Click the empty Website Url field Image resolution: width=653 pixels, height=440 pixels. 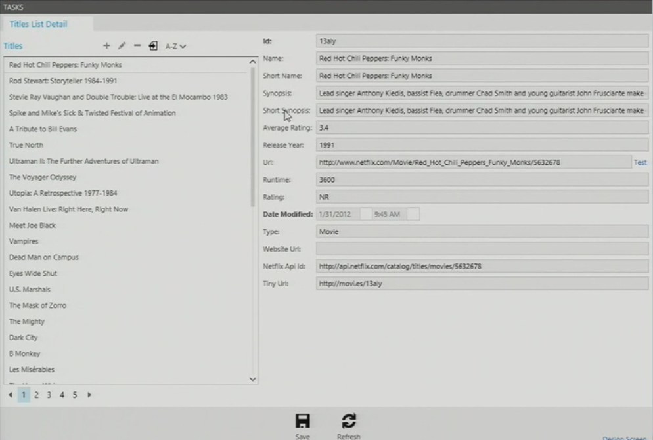point(482,249)
